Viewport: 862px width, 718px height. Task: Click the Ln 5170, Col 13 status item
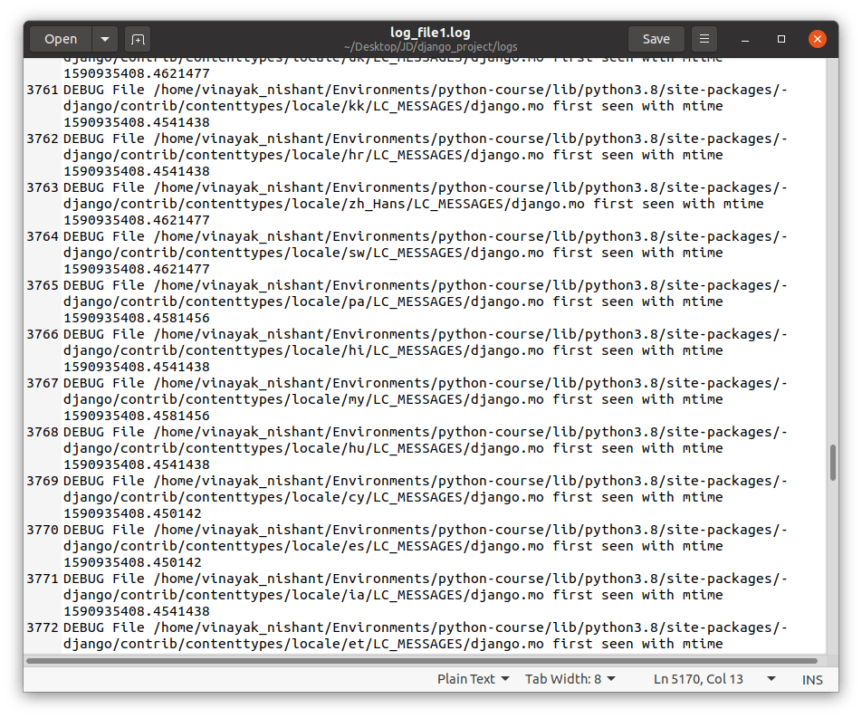coord(697,678)
